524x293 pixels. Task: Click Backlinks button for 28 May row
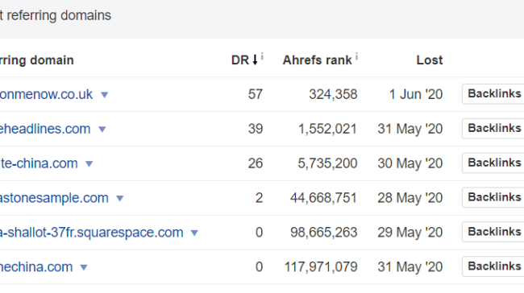[x=493, y=197]
